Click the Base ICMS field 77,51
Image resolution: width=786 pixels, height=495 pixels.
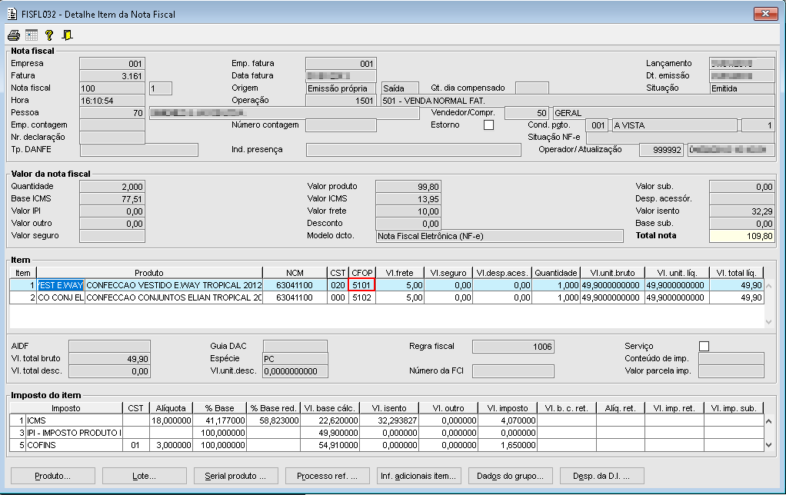112,199
